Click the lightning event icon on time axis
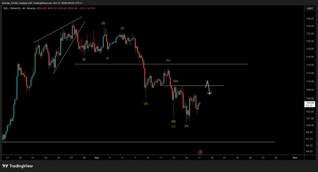Screen dimensions: 318x172 (200, 152)
